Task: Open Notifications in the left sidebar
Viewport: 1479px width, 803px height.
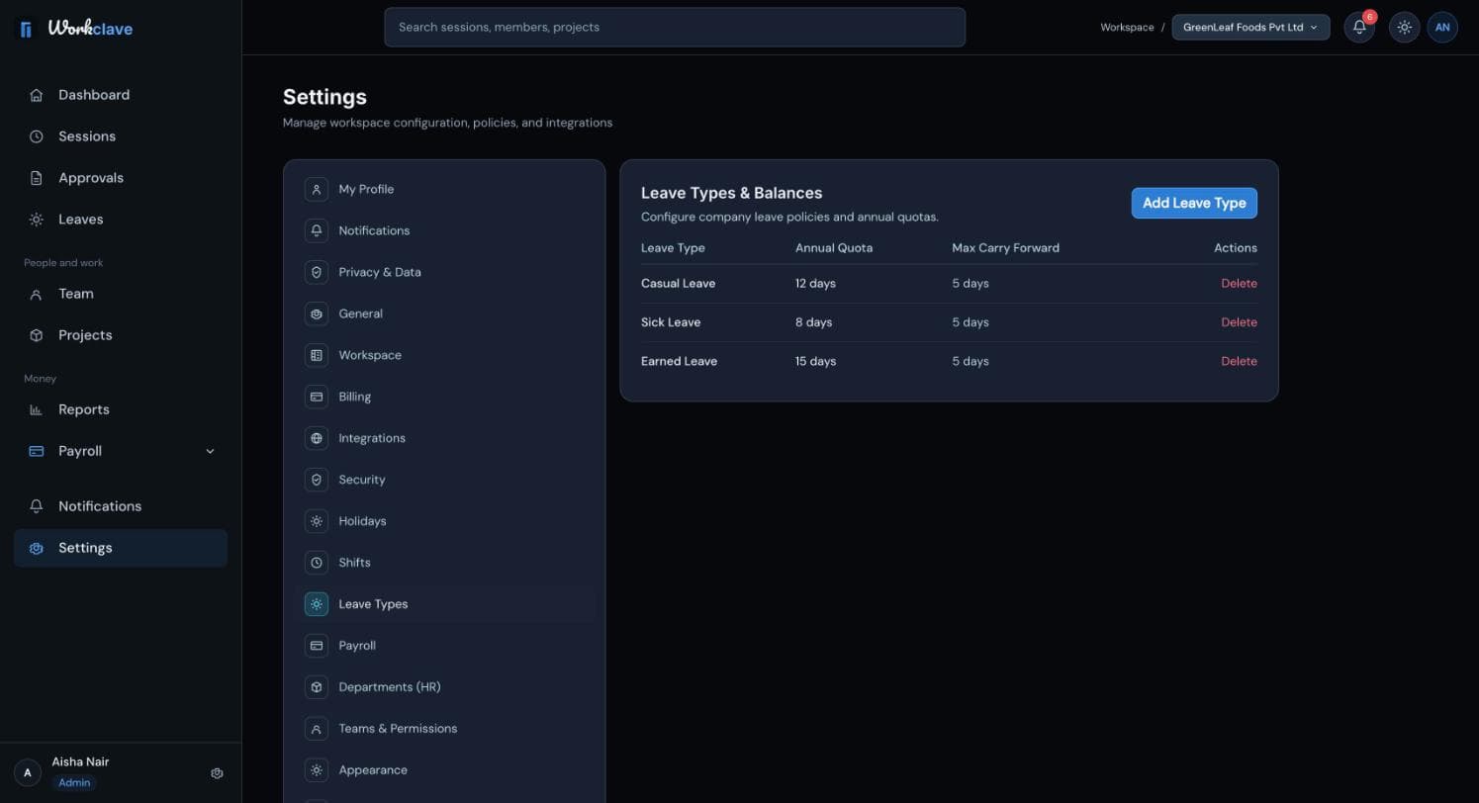Action: pyautogui.click(x=121, y=506)
